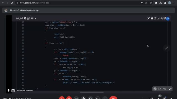Click the 10:14 phone clock text
The image size is (177, 99).
coord(19,18)
